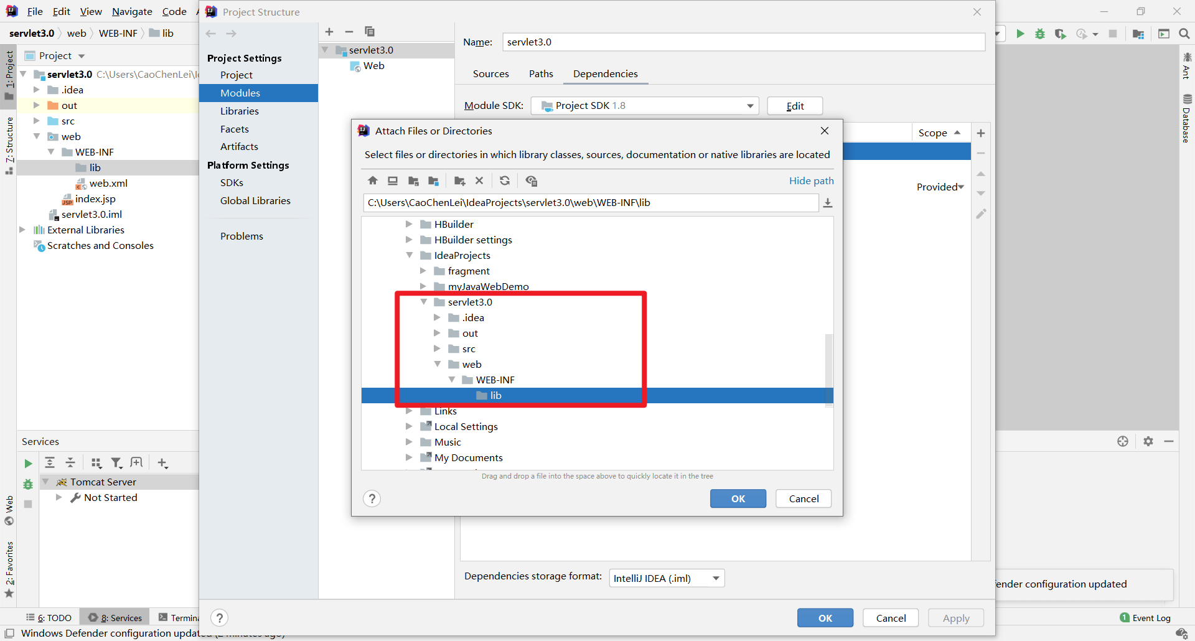Open help in Attach dialog
1195x641 pixels.
click(372, 498)
